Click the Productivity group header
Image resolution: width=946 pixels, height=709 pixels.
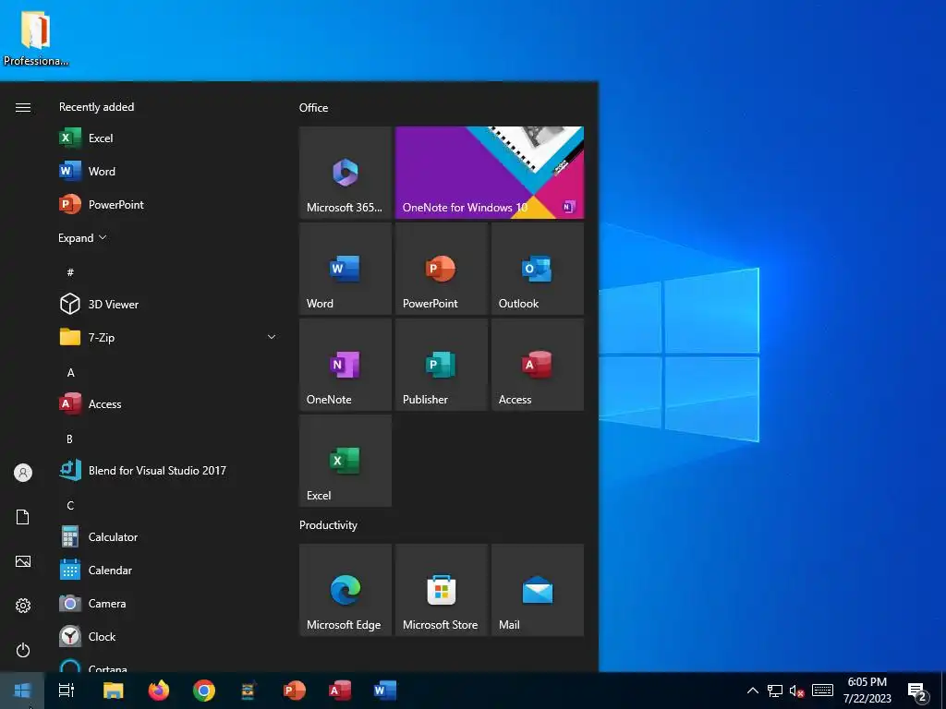[x=328, y=525]
